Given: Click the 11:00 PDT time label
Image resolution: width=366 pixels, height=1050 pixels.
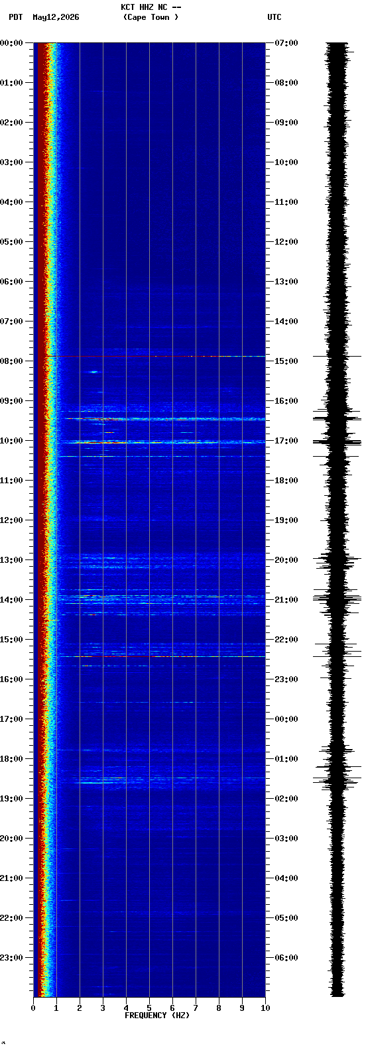Looking at the screenshot, I should [x=12, y=481].
